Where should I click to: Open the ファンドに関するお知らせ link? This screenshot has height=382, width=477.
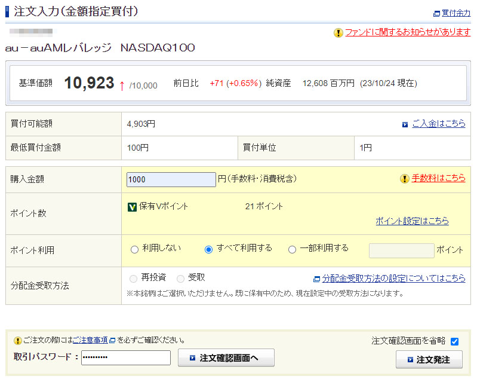[x=408, y=32]
